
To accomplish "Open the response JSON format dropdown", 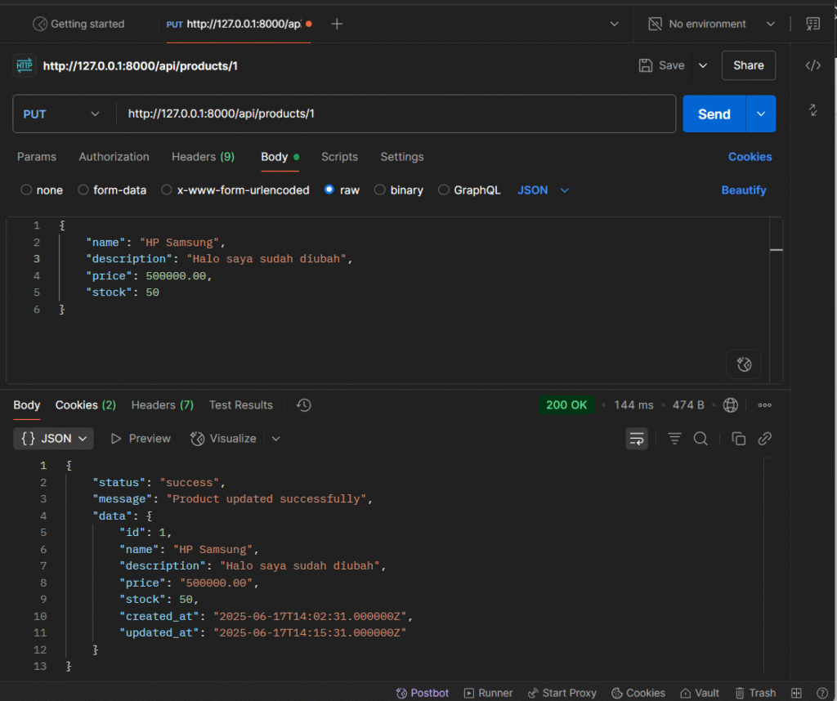I will pos(54,439).
